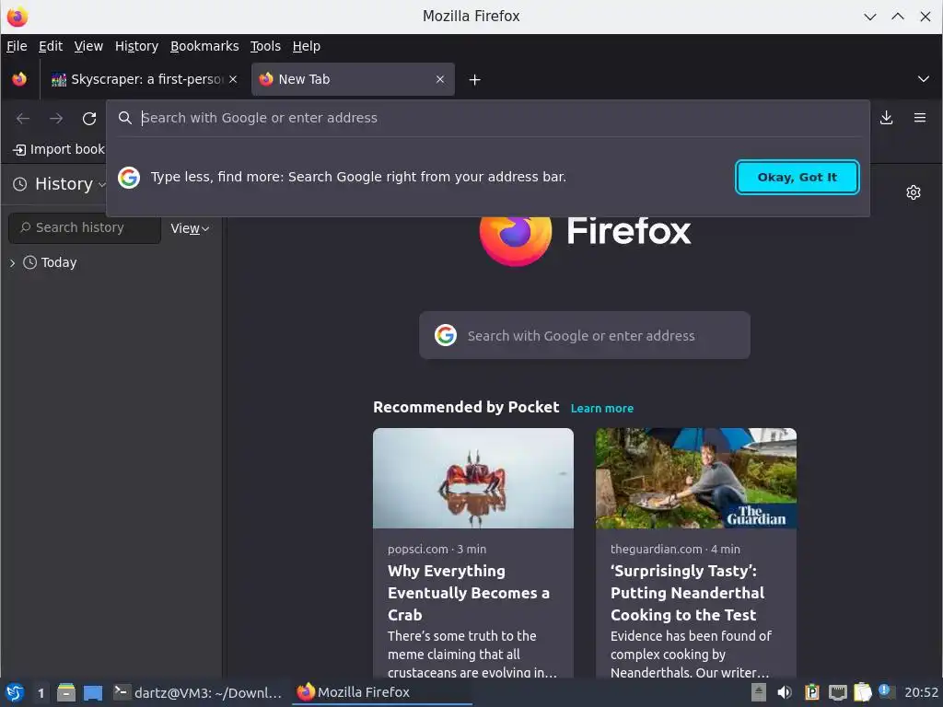Click theguardian.com source text
943x707 pixels.
tap(656, 549)
